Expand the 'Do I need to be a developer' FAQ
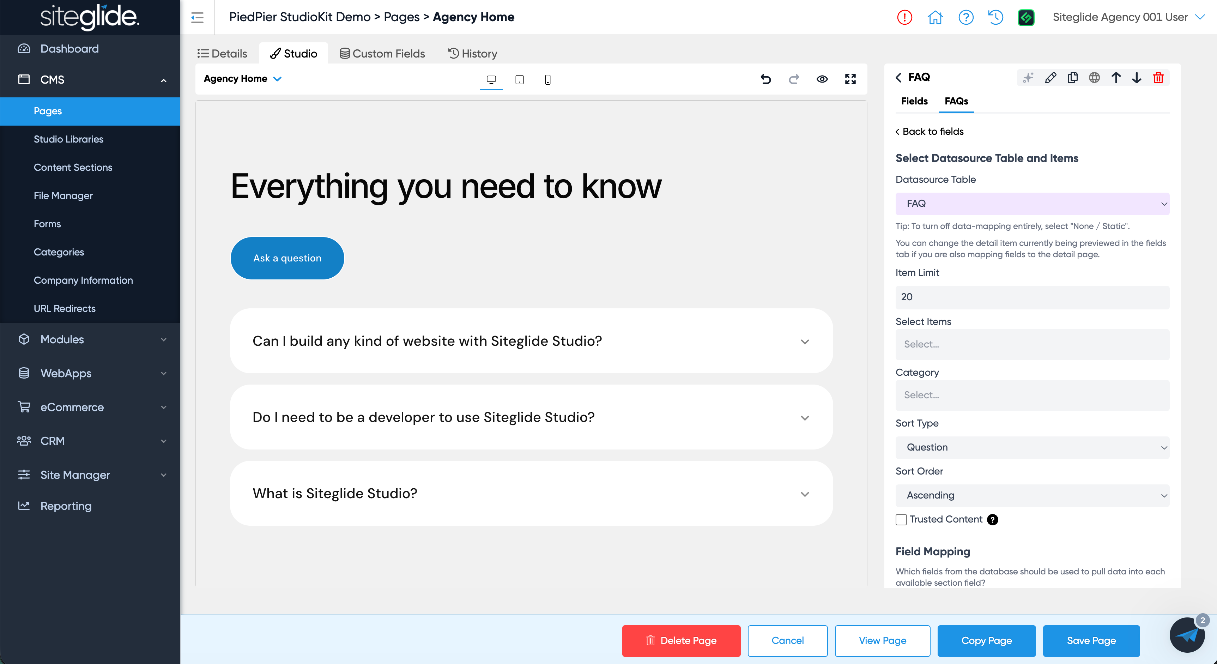 [531, 417]
